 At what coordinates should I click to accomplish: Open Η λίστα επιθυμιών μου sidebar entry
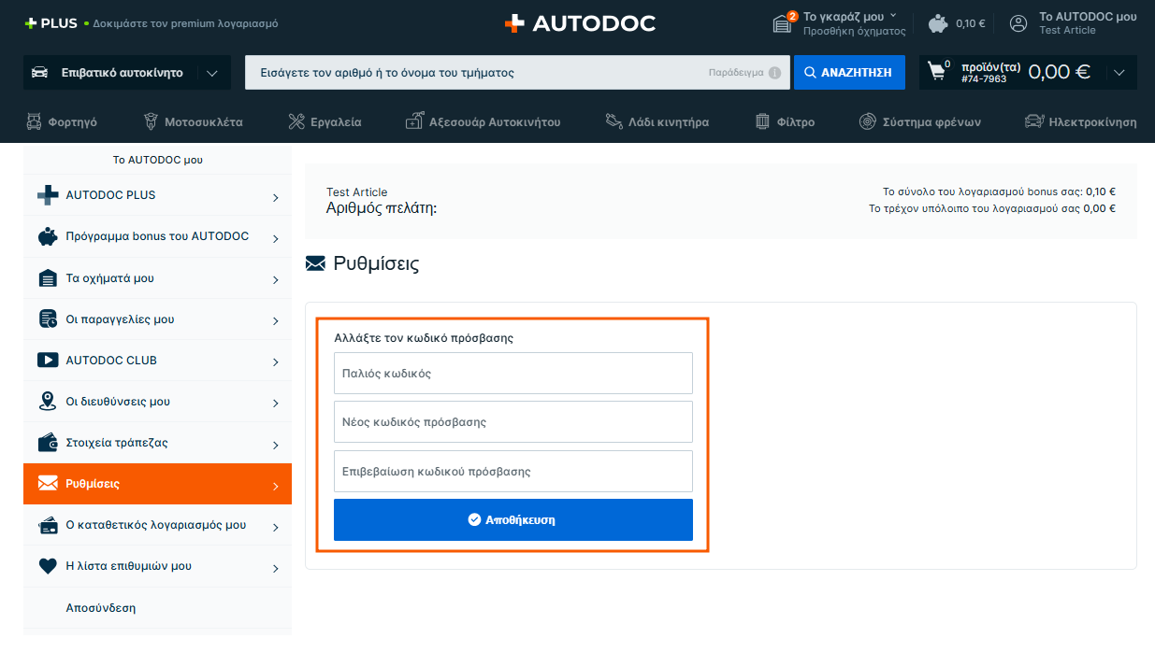pos(157,566)
